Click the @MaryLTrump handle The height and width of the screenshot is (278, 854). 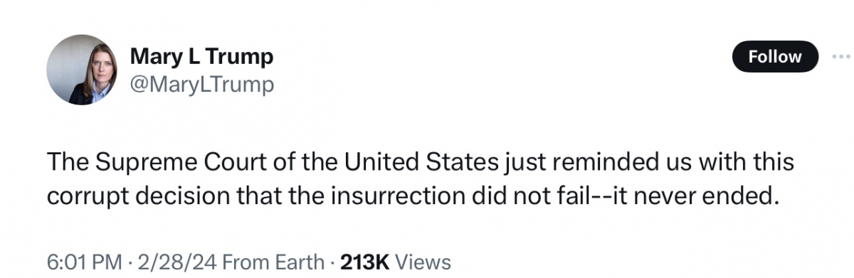(x=201, y=85)
